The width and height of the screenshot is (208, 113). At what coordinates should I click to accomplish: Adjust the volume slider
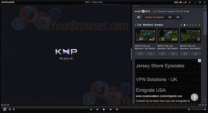click(x=199, y=109)
